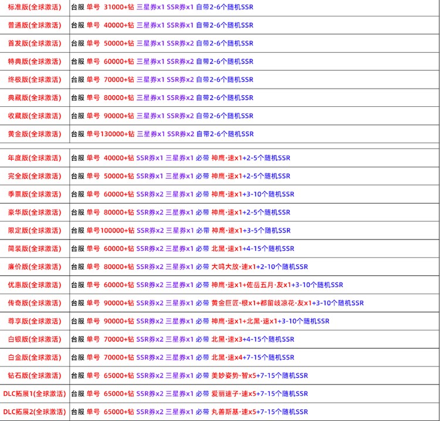The image size is (440, 421).
Task: Click the 大鸣大放·速x1 description text
Action: 233,267
